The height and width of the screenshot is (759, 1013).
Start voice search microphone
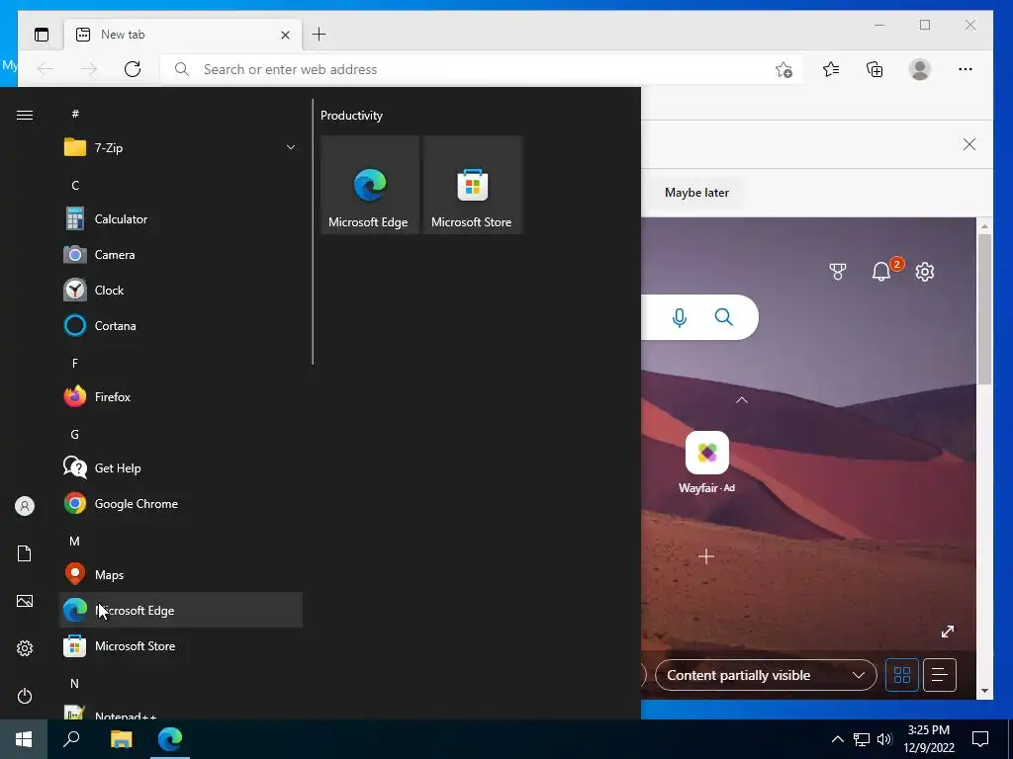[x=679, y=317]
